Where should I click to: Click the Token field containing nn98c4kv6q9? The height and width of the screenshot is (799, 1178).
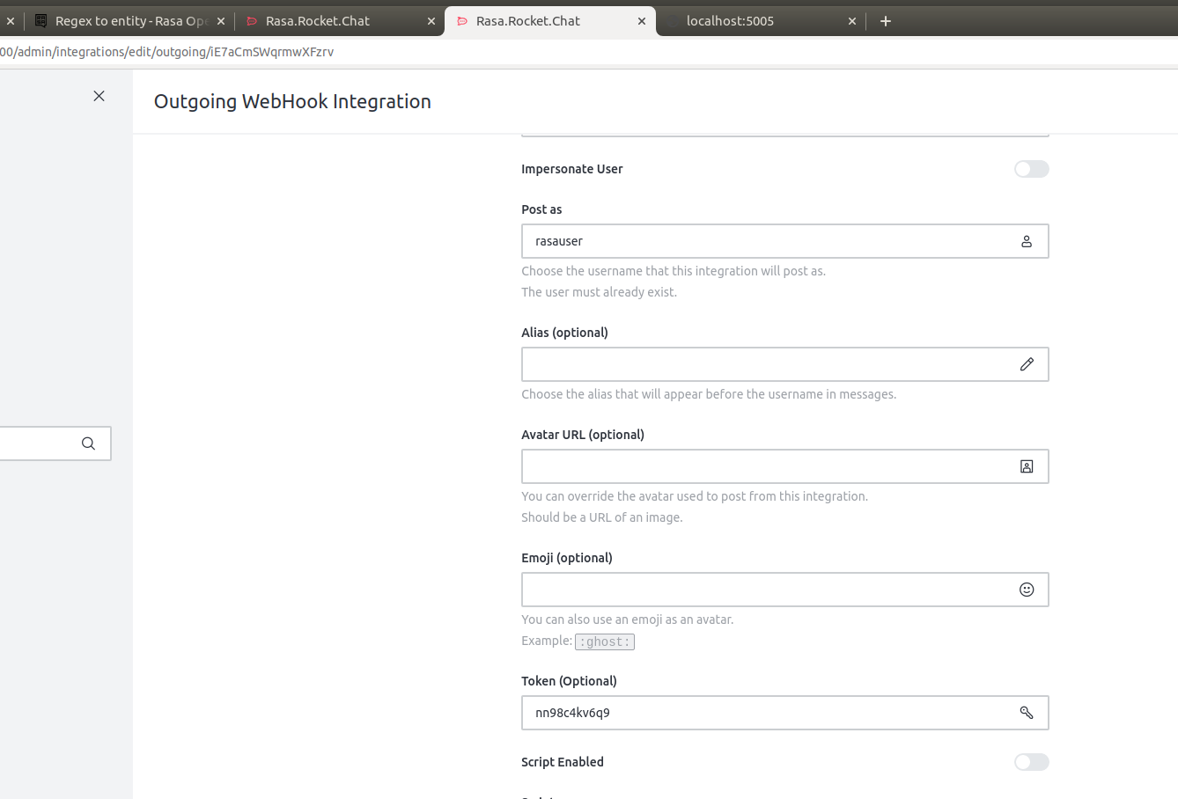coord(766,713)
